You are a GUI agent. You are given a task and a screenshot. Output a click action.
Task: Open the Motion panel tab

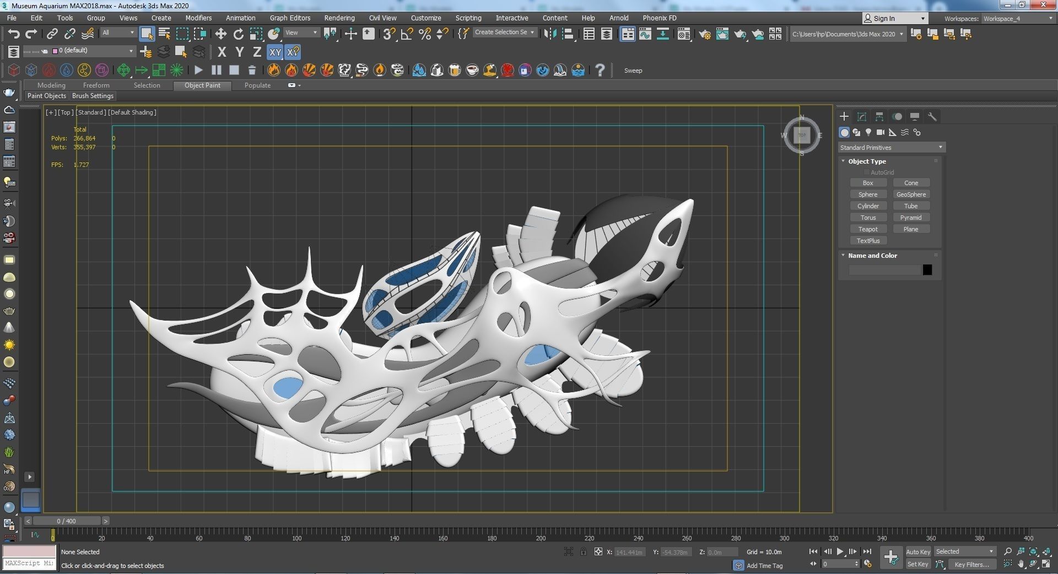[897, 117]
